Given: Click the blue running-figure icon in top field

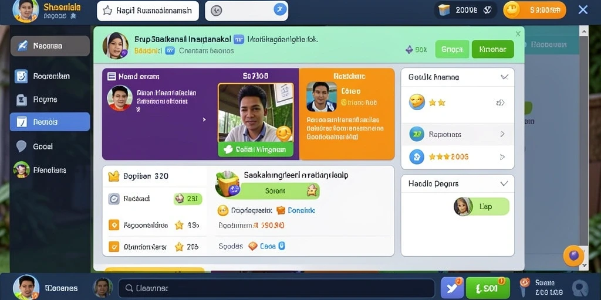Looking at the screenshot, I should tap(280, 10).
